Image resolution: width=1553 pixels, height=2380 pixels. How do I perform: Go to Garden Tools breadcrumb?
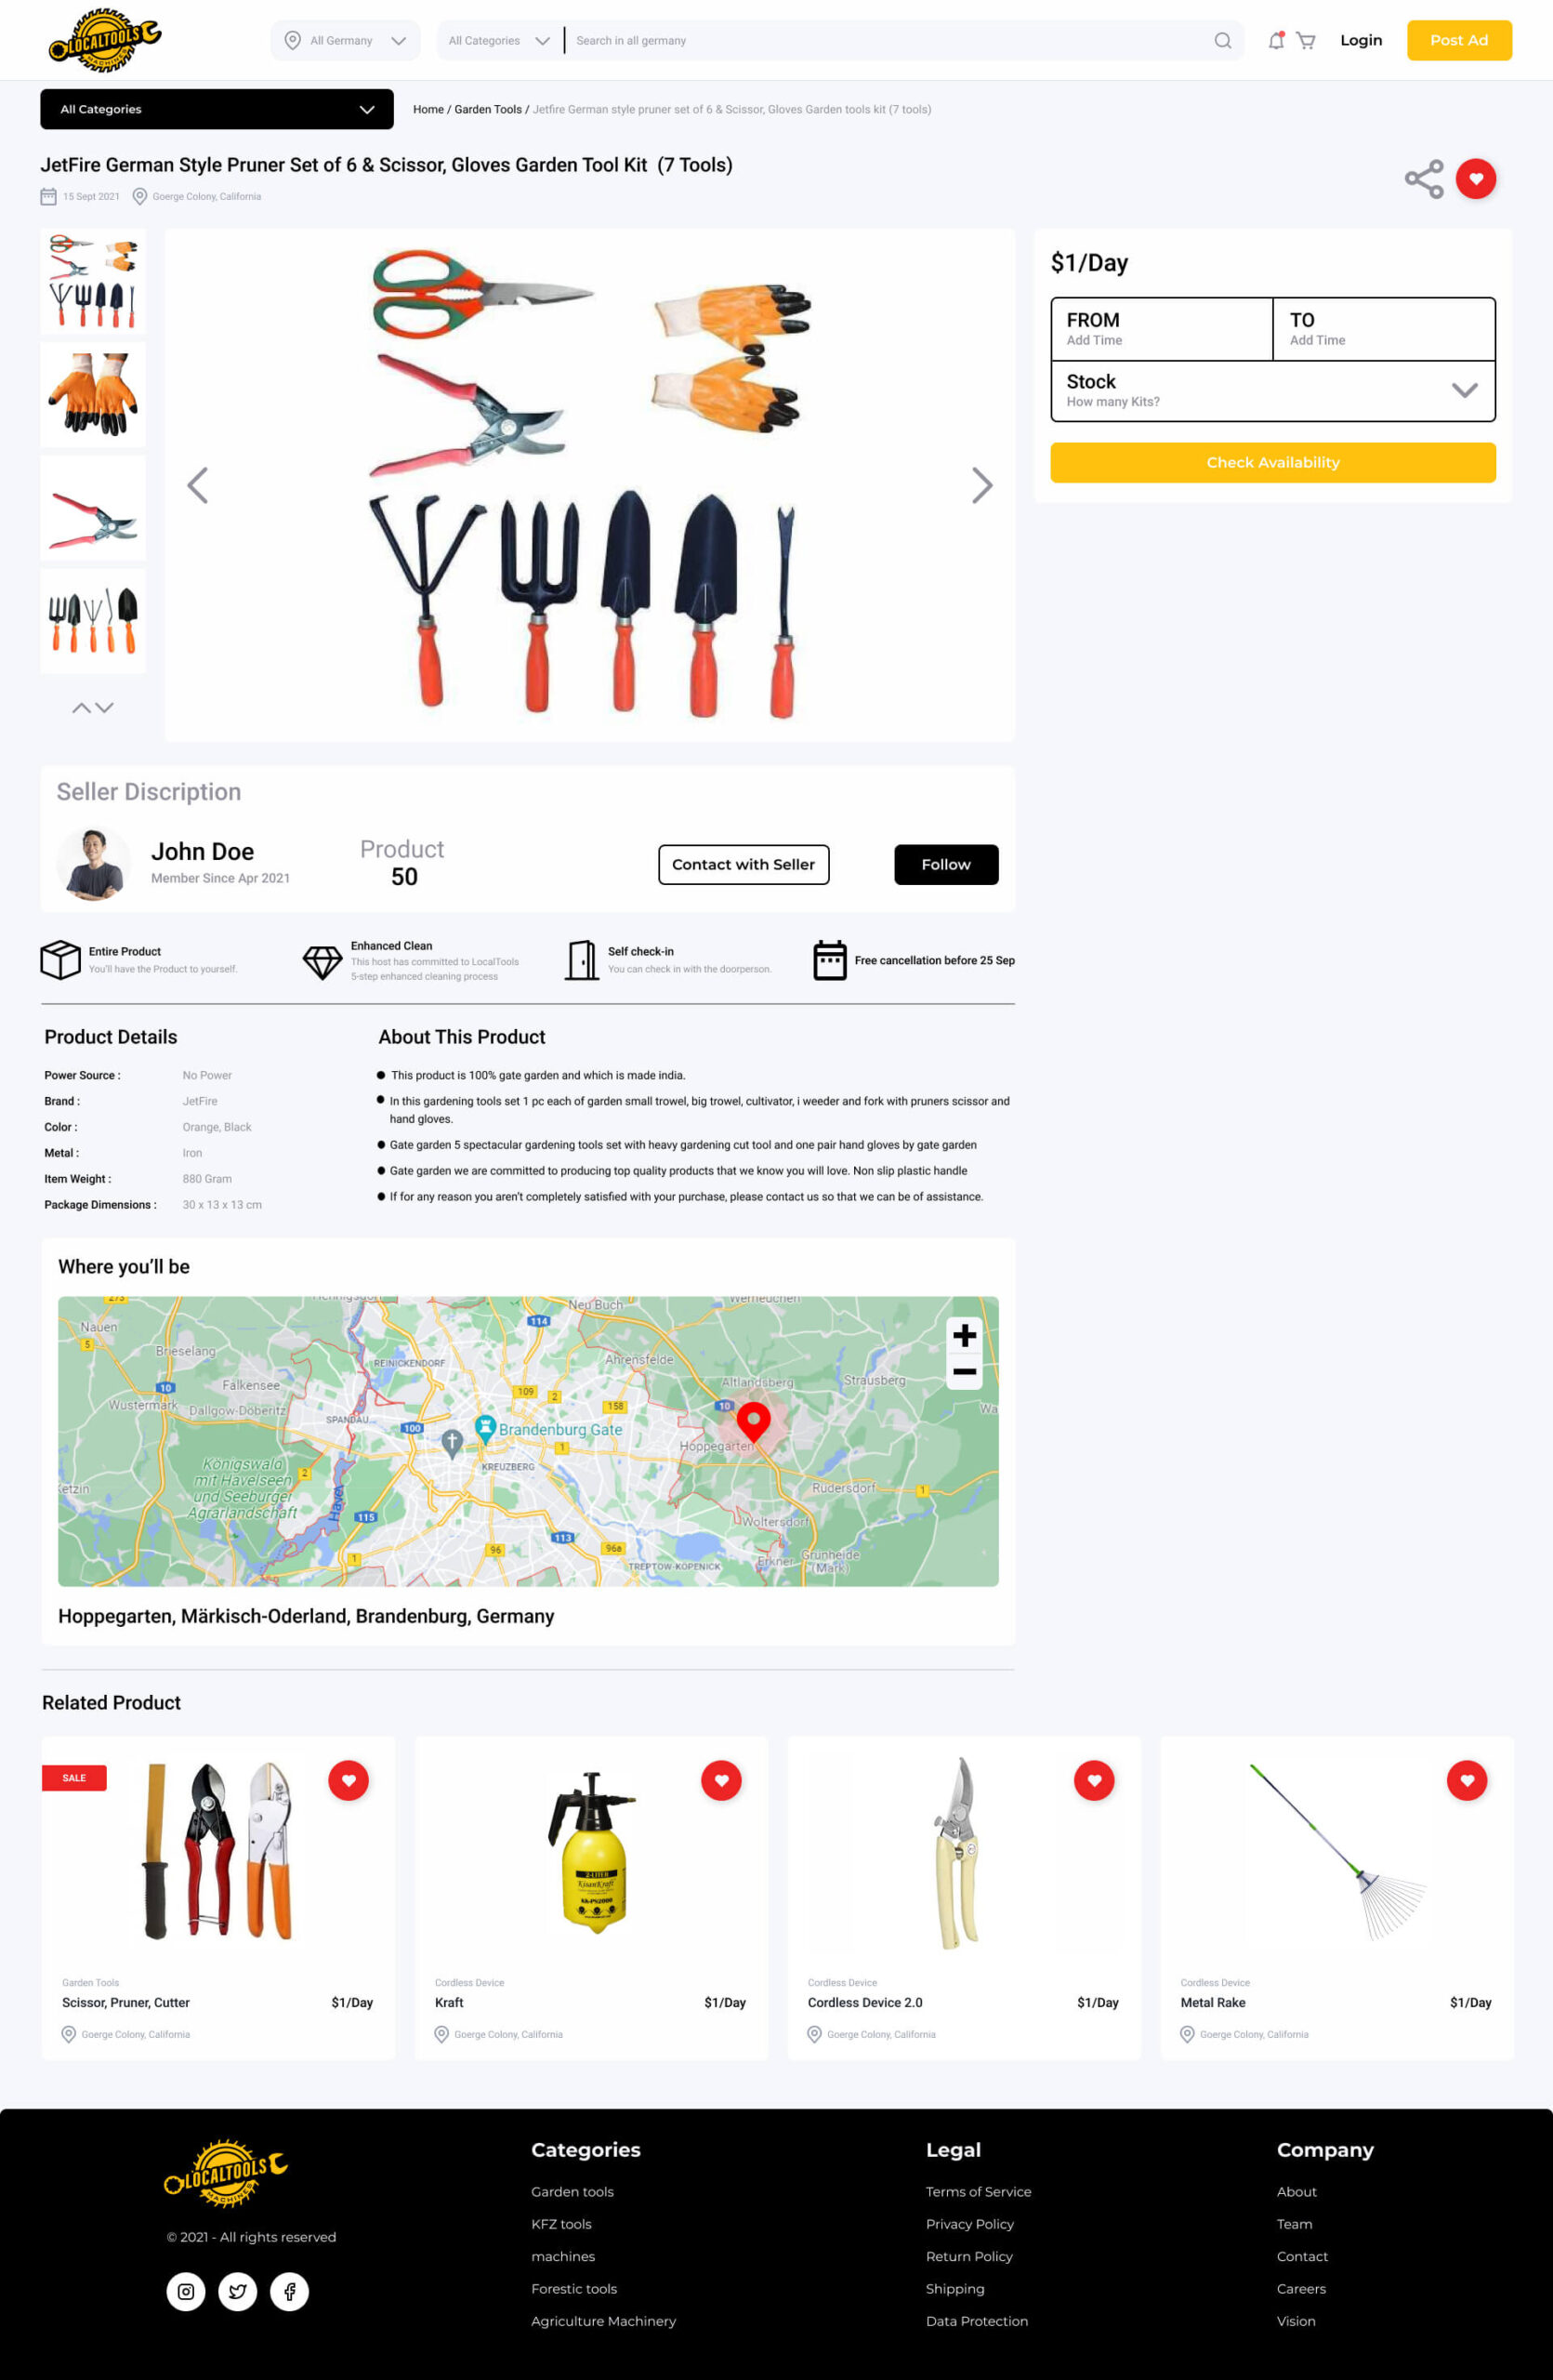tap(488, 110)
